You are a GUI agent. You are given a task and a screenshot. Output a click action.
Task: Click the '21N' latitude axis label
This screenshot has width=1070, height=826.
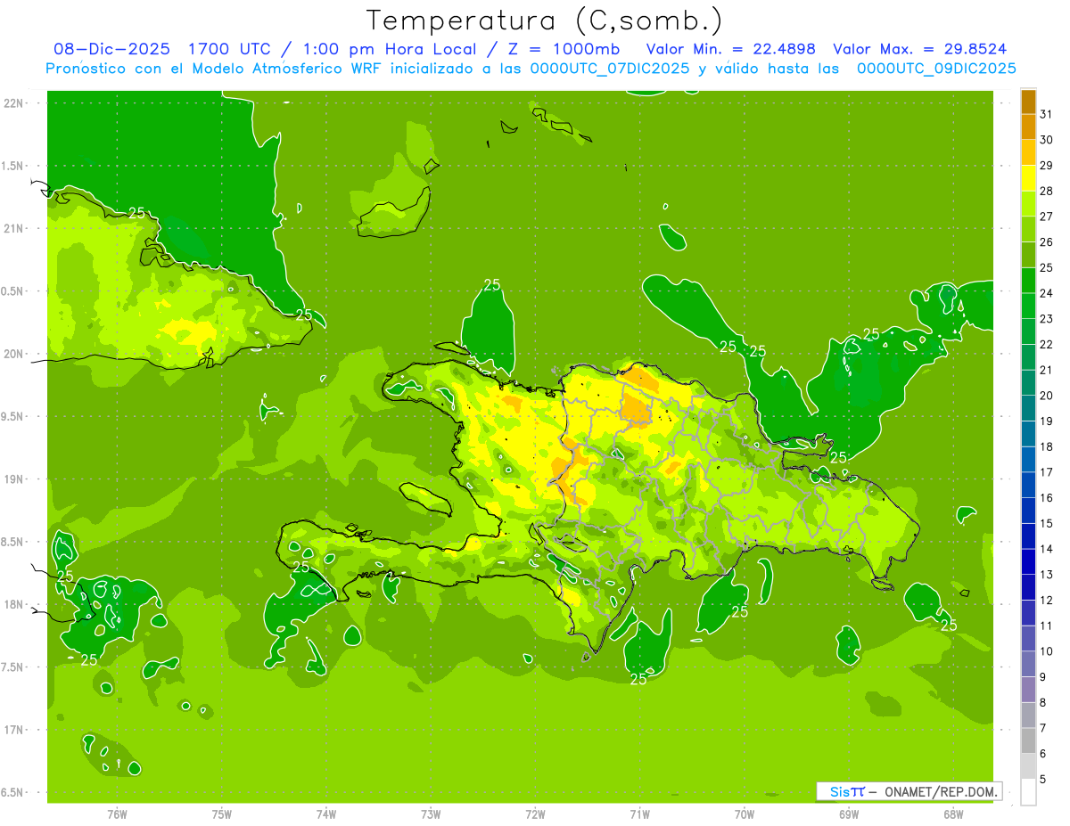(13, 228)
